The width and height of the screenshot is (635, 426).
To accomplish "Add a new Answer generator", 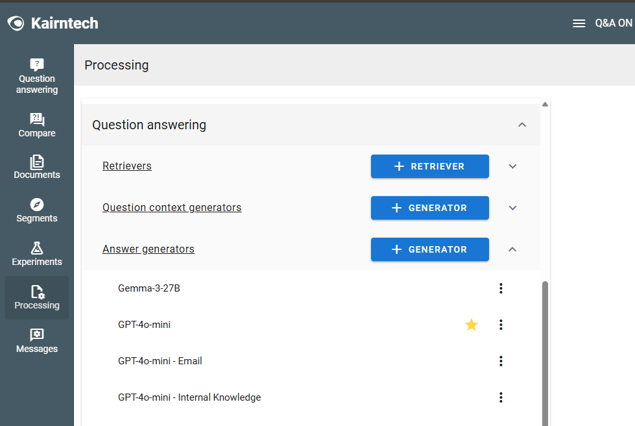I will click(429, 249).
